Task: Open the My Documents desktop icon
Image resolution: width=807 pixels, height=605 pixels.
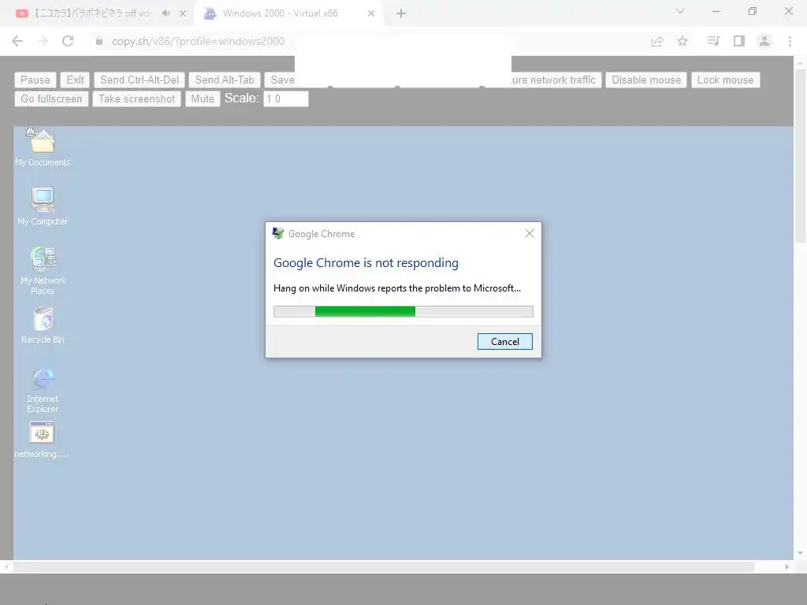Action: tap(43, 147)
